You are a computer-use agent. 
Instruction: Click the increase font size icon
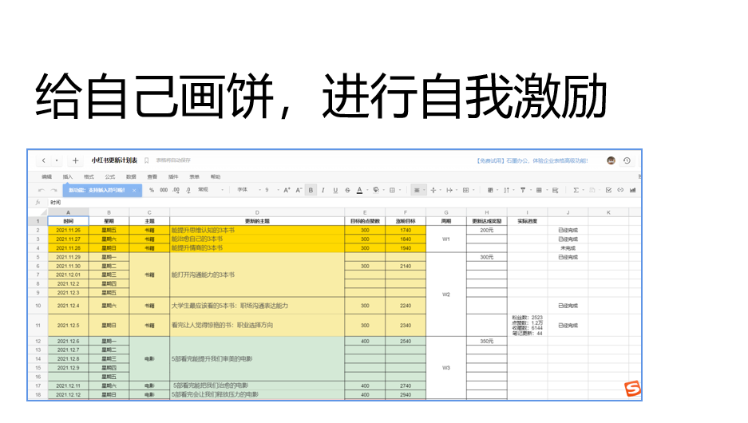tap(287, 190)
